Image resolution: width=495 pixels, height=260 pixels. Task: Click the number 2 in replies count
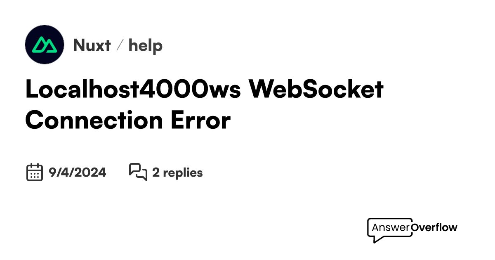156,173
